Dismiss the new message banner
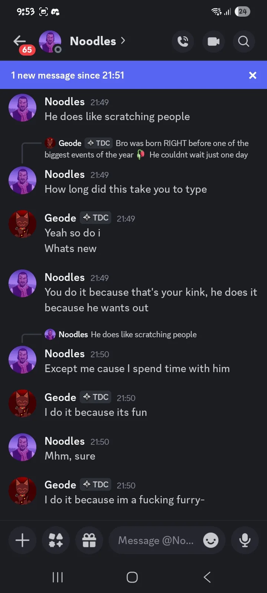Image resolution: width=267 pixels, height=593 pixels. [253, 75]
